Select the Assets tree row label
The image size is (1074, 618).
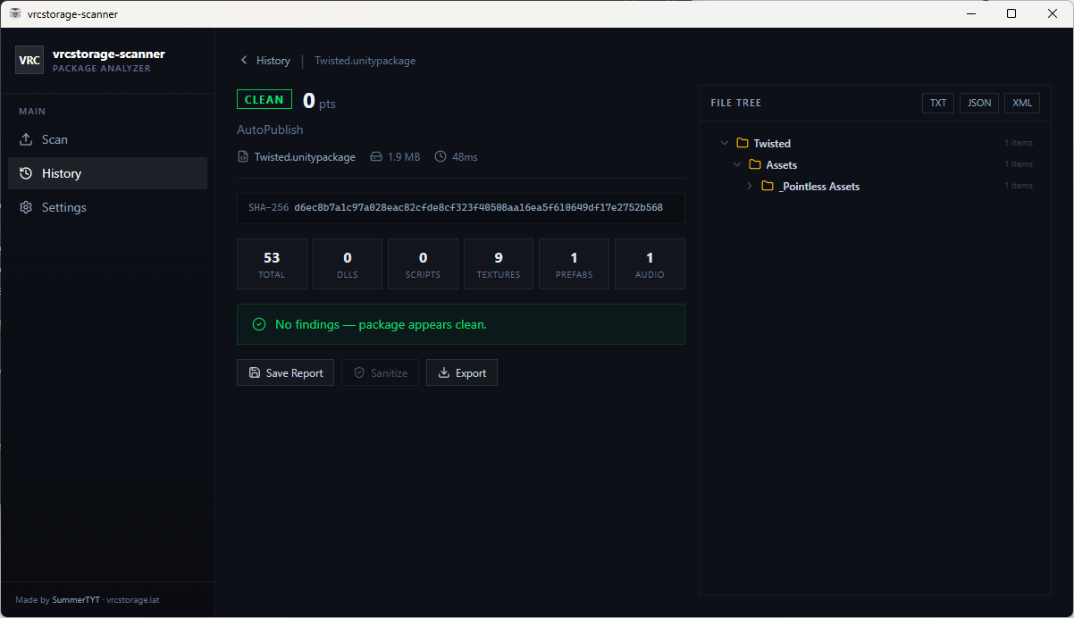pos(782,164)
